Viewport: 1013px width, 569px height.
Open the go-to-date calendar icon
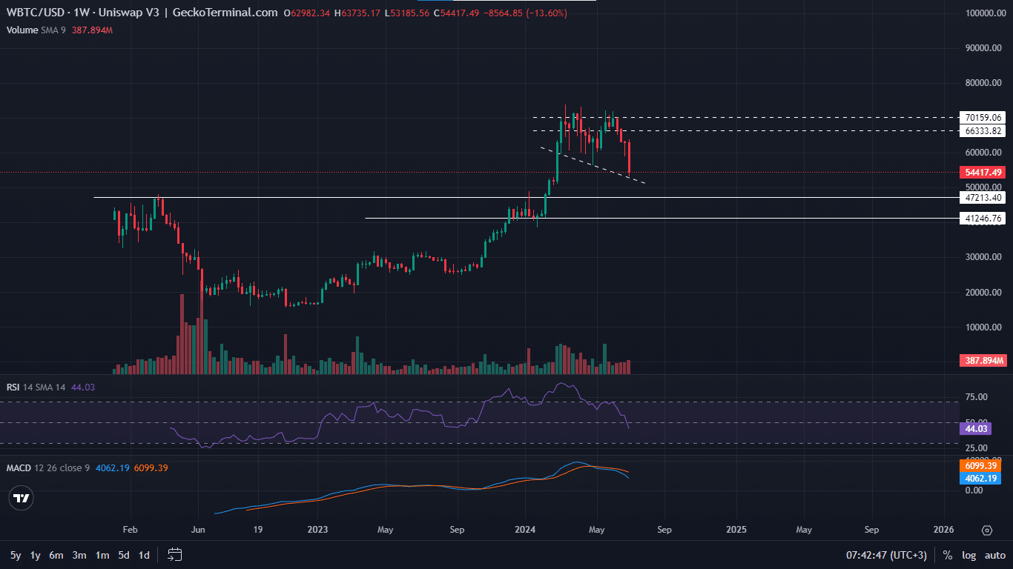[x=175, y=554]
